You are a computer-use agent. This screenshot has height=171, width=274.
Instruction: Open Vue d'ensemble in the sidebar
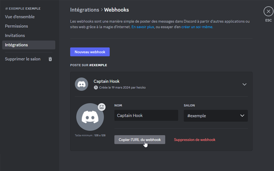click(x=20, y=17)
